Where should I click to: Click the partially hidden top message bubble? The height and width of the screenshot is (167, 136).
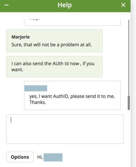click(x=72, y=22)
